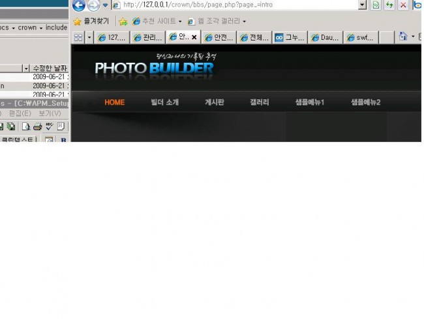Click the PHOTO BUILDER logo
The image size is (424, 319).
click(x=155, y=68)
